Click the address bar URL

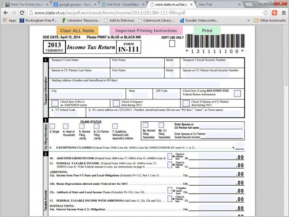tap(110, 13)
